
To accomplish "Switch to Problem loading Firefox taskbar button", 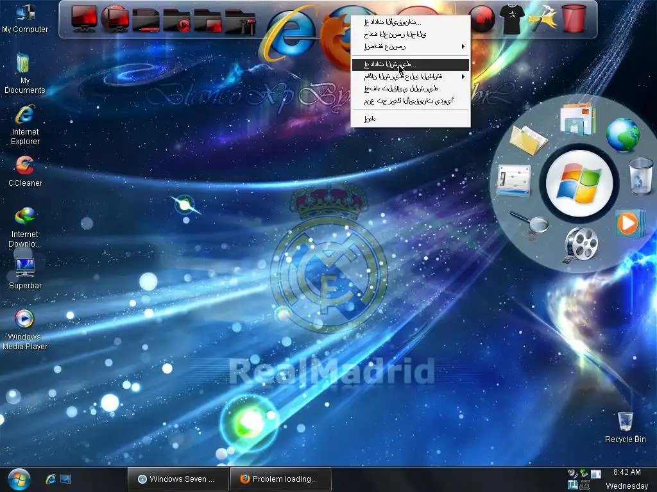I will (x=280, y=479).
